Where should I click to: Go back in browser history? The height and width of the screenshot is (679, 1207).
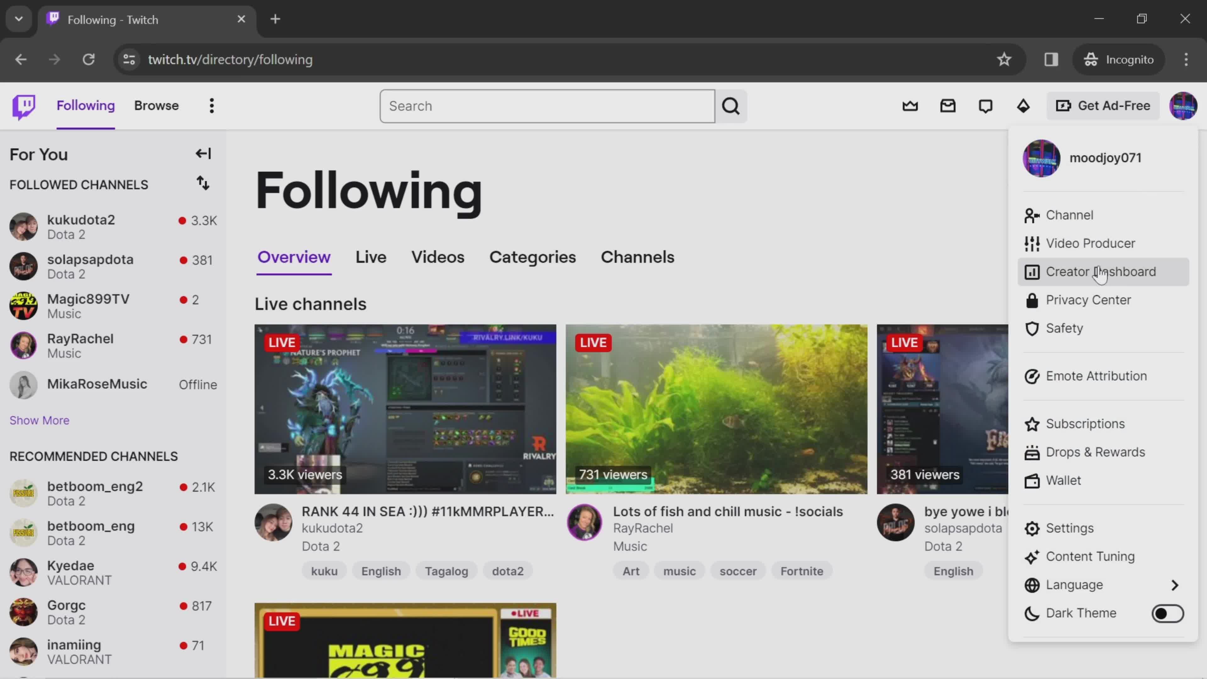click(x=21, y=59)
